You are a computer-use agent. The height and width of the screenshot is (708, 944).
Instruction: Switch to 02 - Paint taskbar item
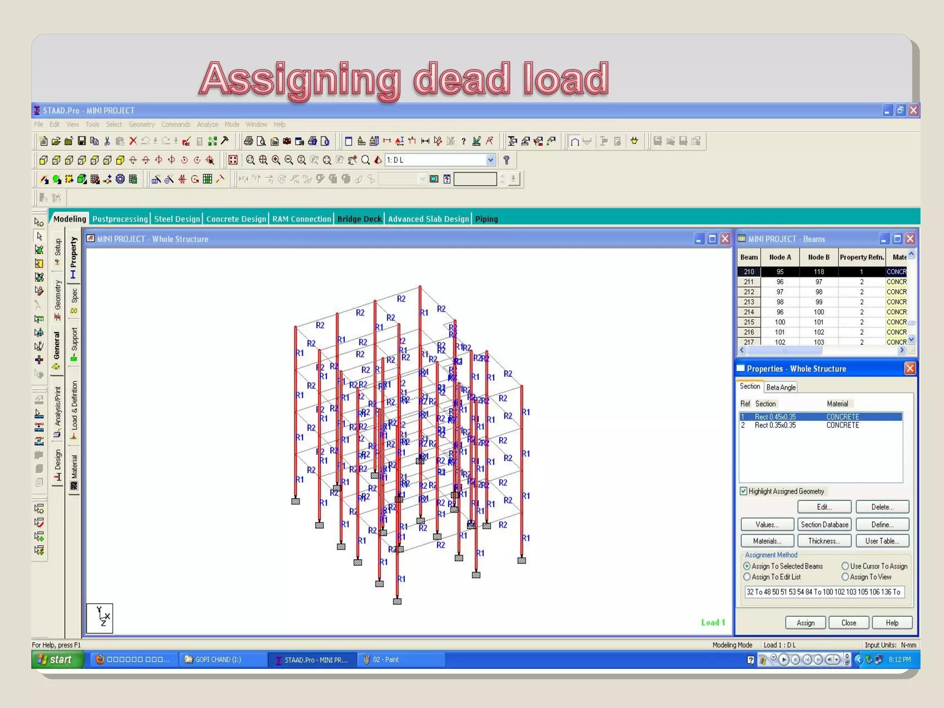coord(401,660)
